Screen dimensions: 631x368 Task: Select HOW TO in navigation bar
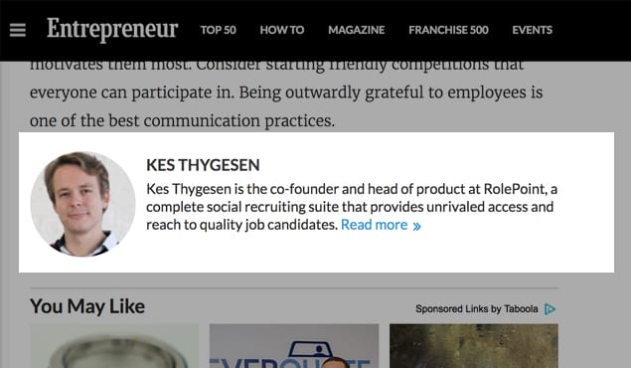point(282,30)
